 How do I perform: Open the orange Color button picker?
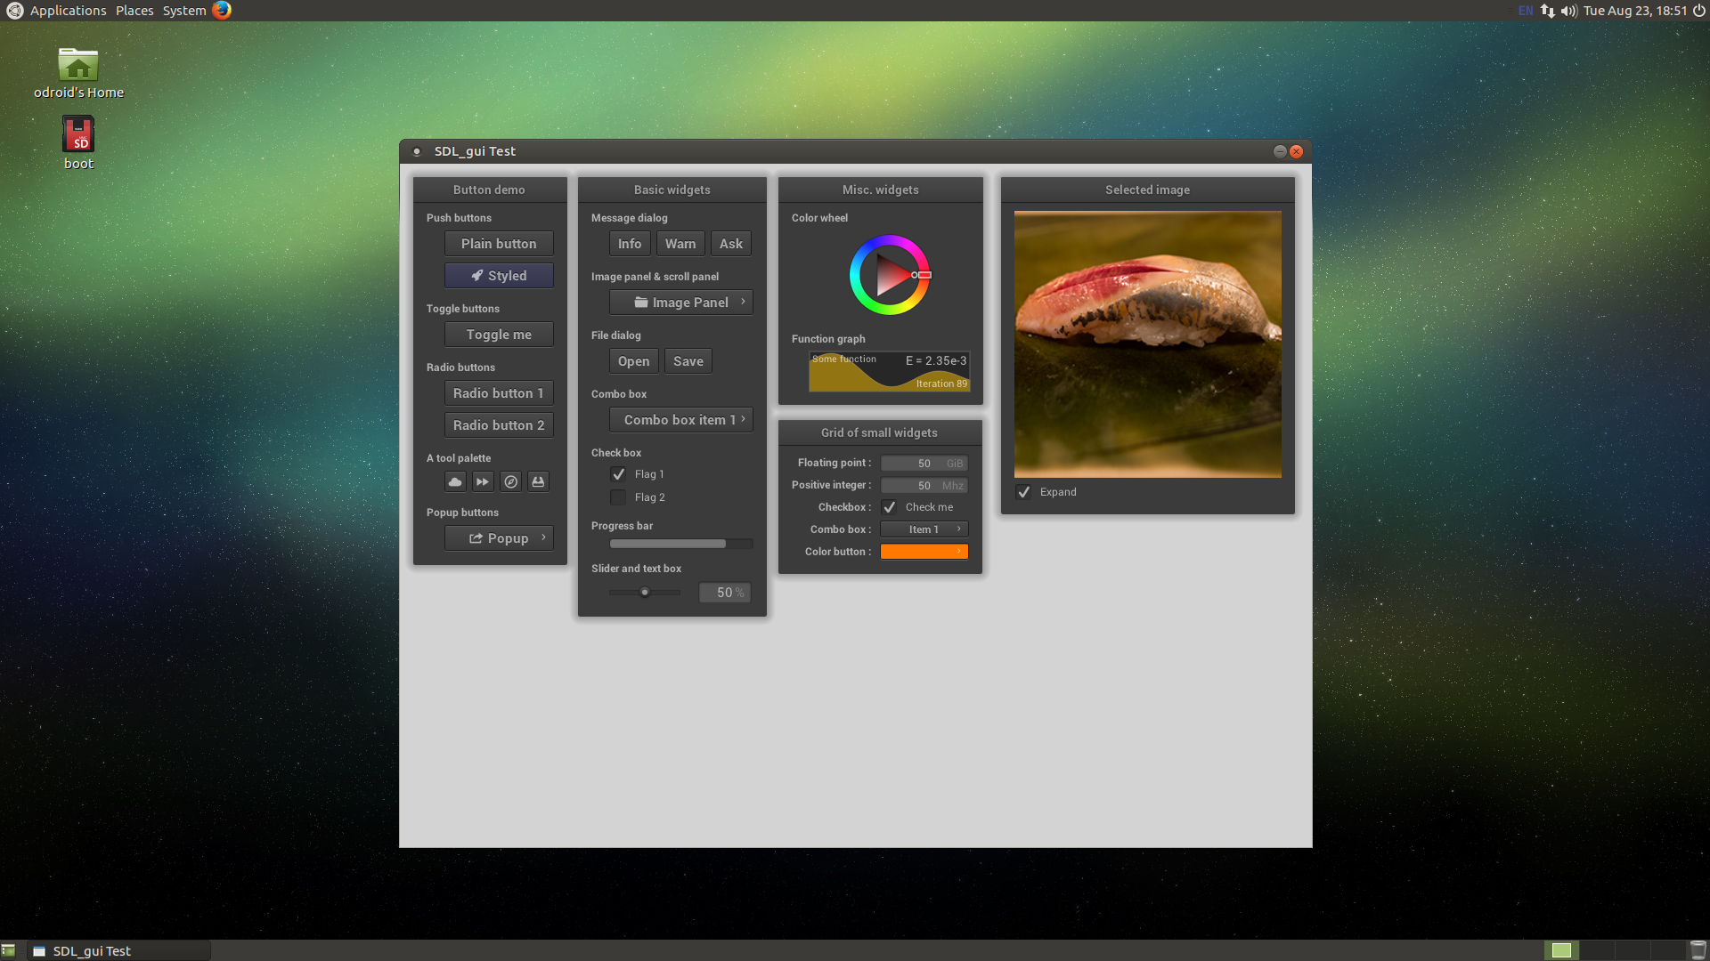[x=924, y=552]
